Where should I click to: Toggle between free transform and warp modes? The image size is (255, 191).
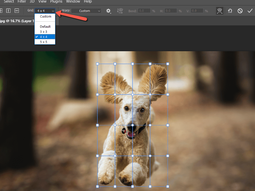coord(220,11)
